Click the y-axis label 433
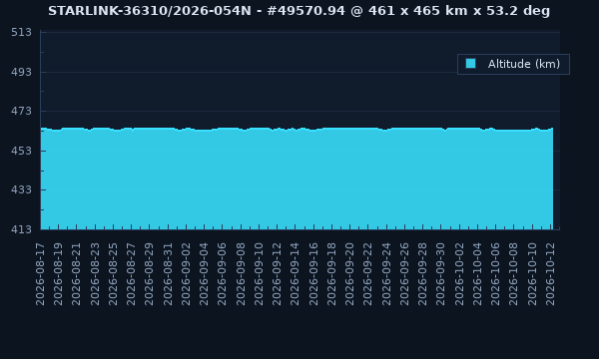The height and width of the screenshot is (359, 599). coord(21,189)
